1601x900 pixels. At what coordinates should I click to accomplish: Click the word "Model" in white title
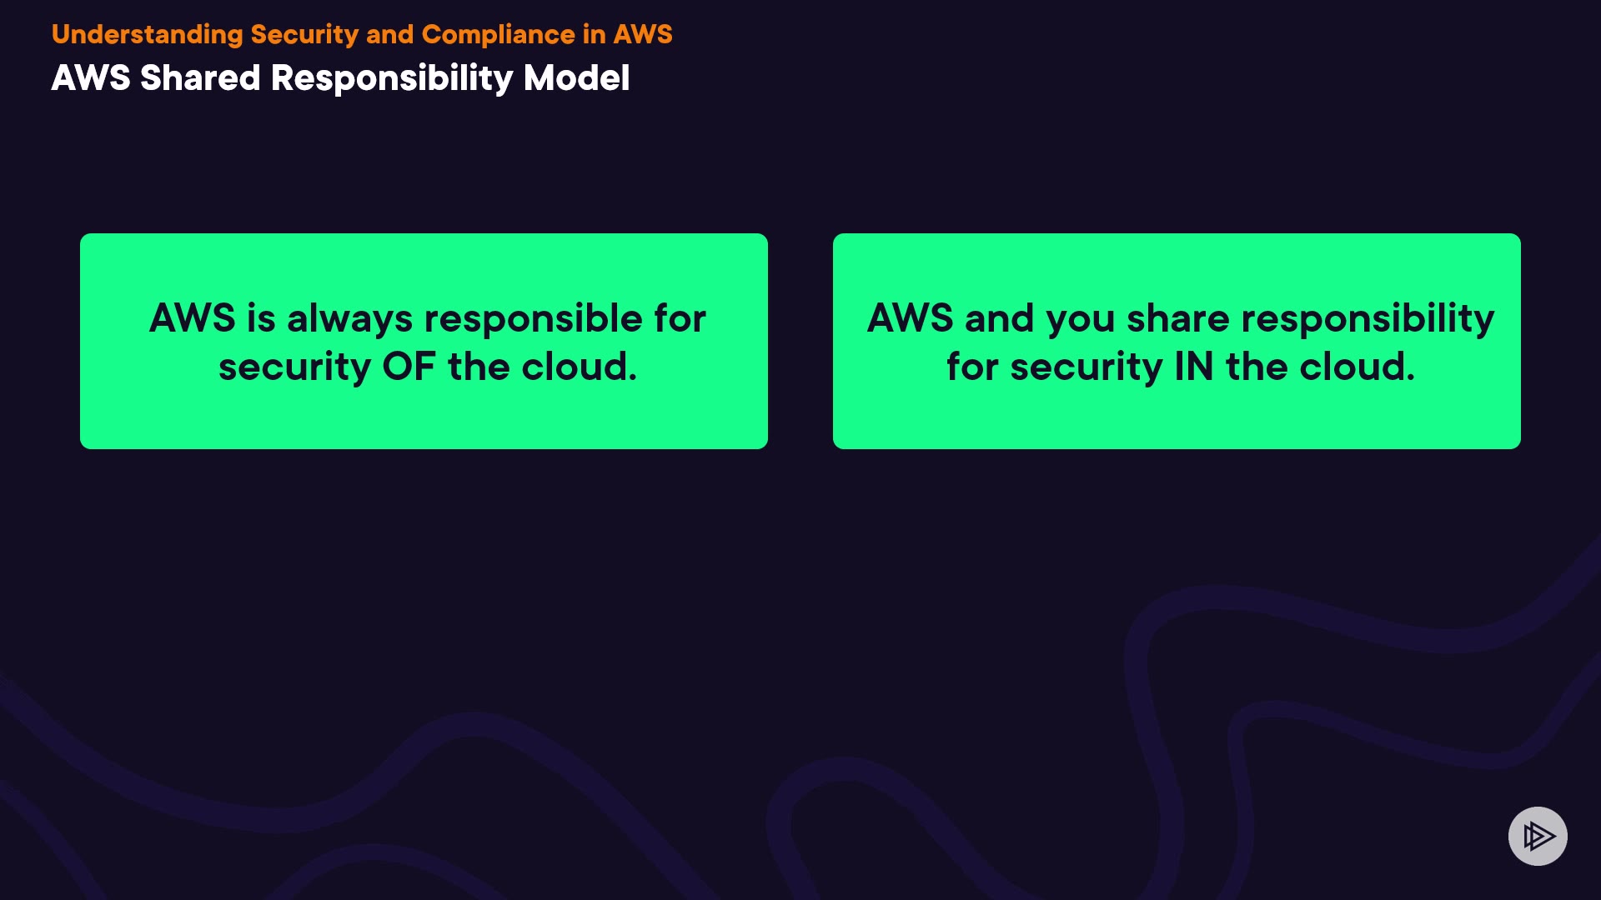pyautogui.click(x=576, y=78)
